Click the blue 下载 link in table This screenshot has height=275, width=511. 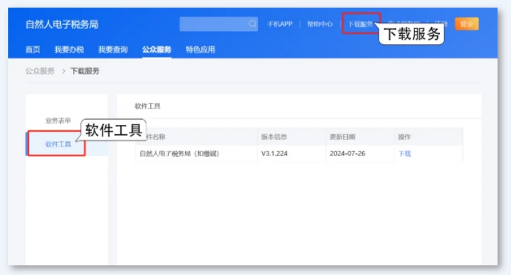[x=404, y=154]
